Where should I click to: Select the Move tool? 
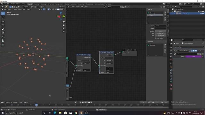pos(3,21)
